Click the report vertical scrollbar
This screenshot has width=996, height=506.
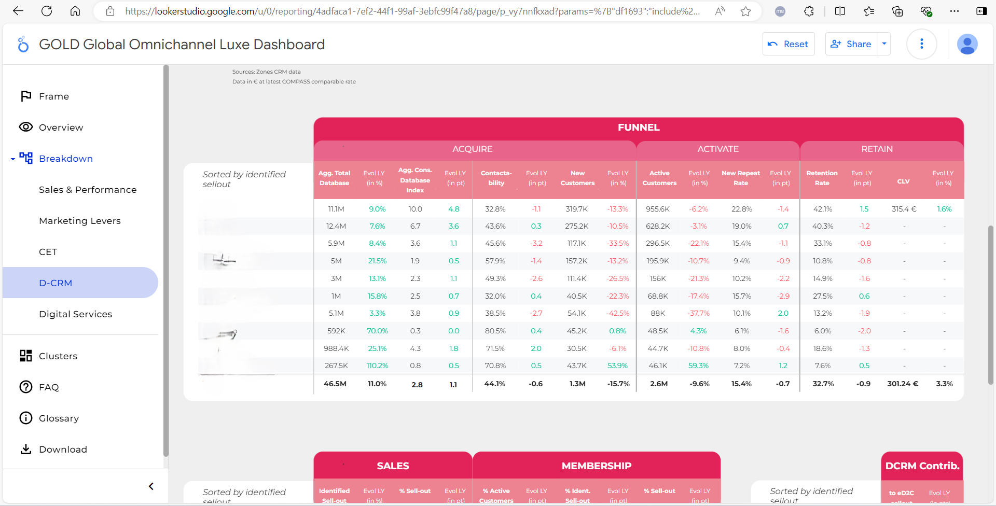point(990,305)
